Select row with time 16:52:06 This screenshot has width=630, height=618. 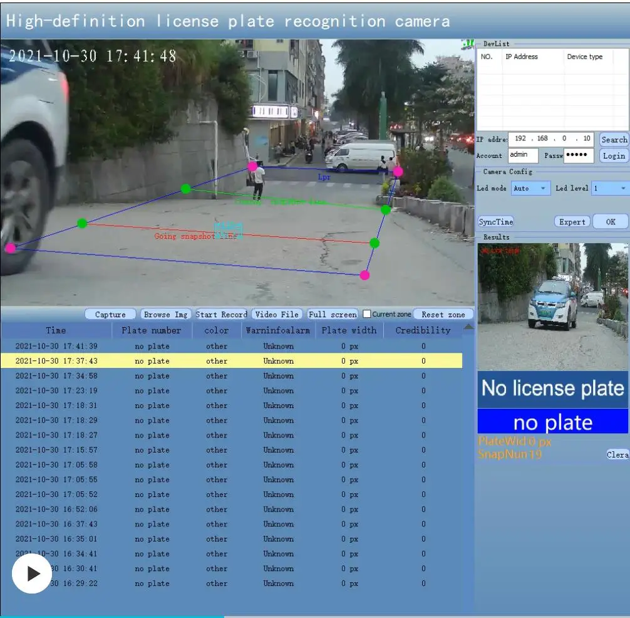pos(232,510)
